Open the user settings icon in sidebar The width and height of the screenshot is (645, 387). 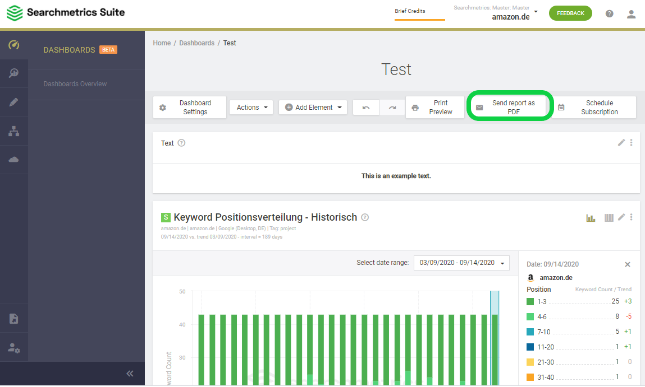pyautogui.click(x=14, y=348)
